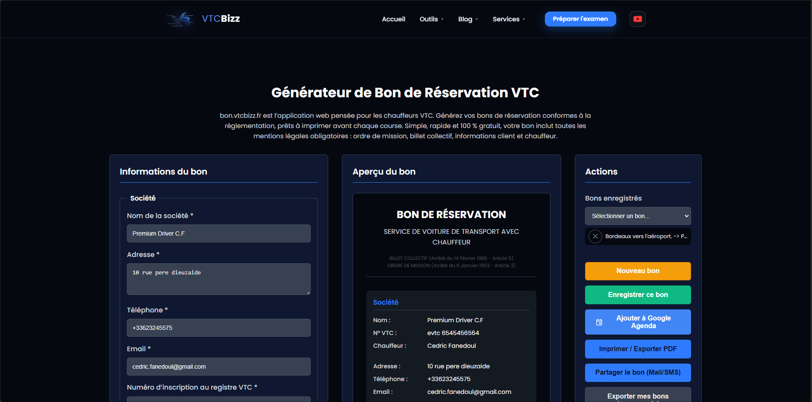Screen dimensions: 812x402
Task: Click Imprimer / Exporter PDF
Action: [x=638, y=349]
